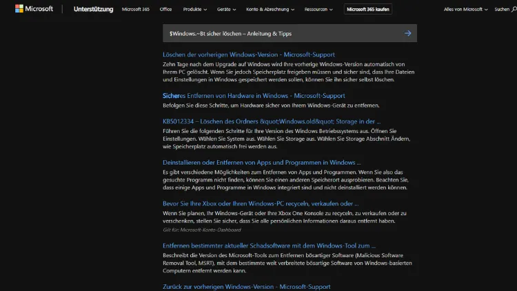The height and width of the screenshot is (291, 517).
Task: Expand the Geräte dropdown
Action: pyautogui.click(x=226, y=9)
